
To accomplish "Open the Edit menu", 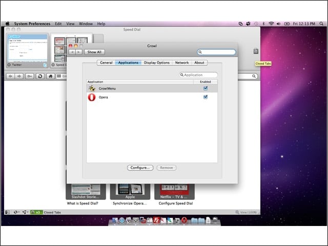I will click(58, 24).
